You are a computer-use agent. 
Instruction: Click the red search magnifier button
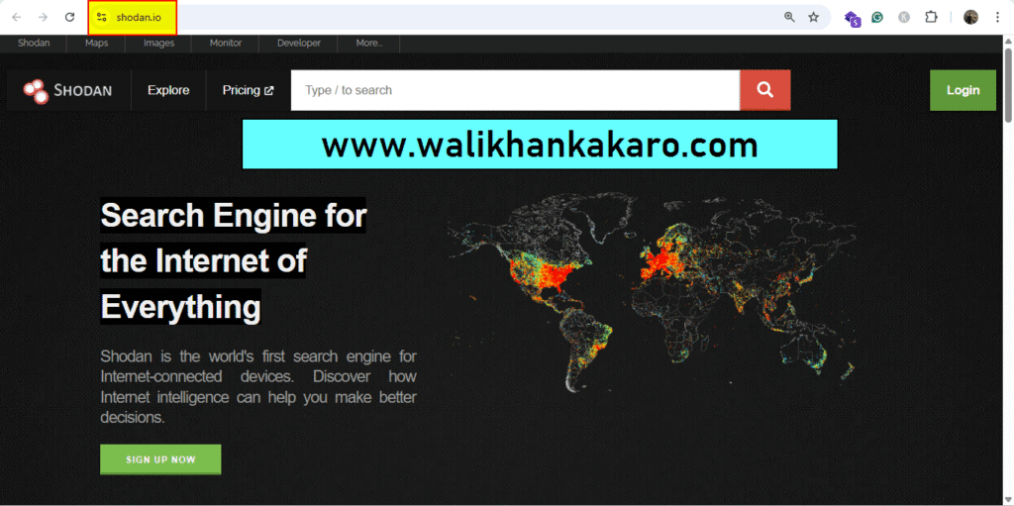tap(765, 90)
